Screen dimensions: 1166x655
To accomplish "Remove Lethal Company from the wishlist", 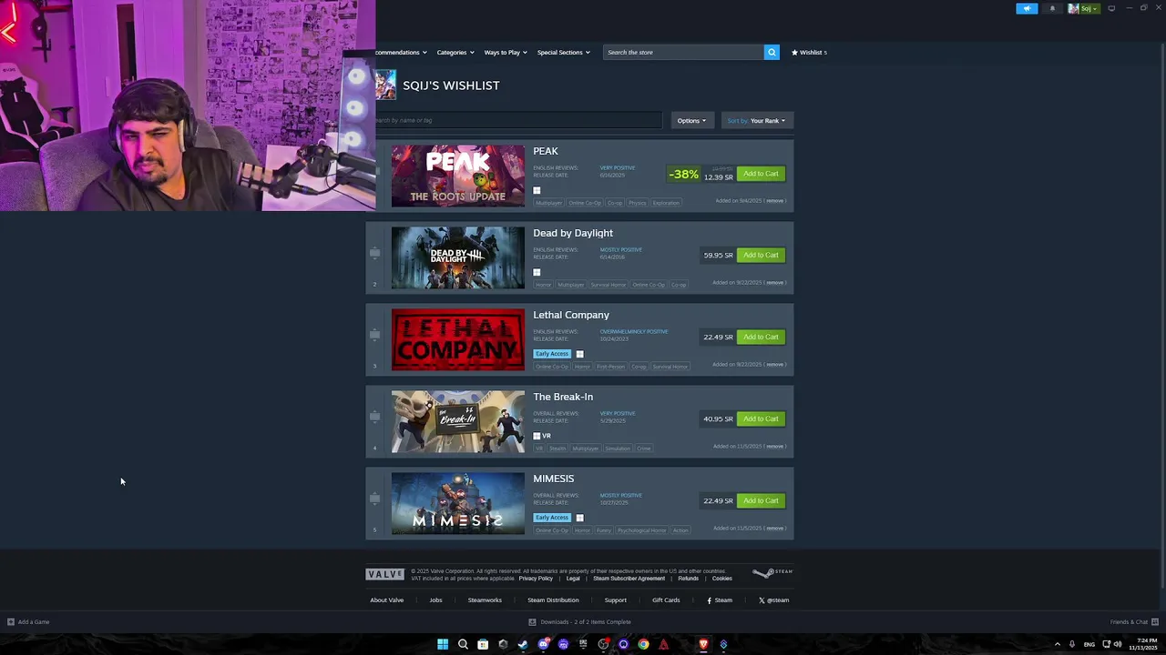I will 774,365.
